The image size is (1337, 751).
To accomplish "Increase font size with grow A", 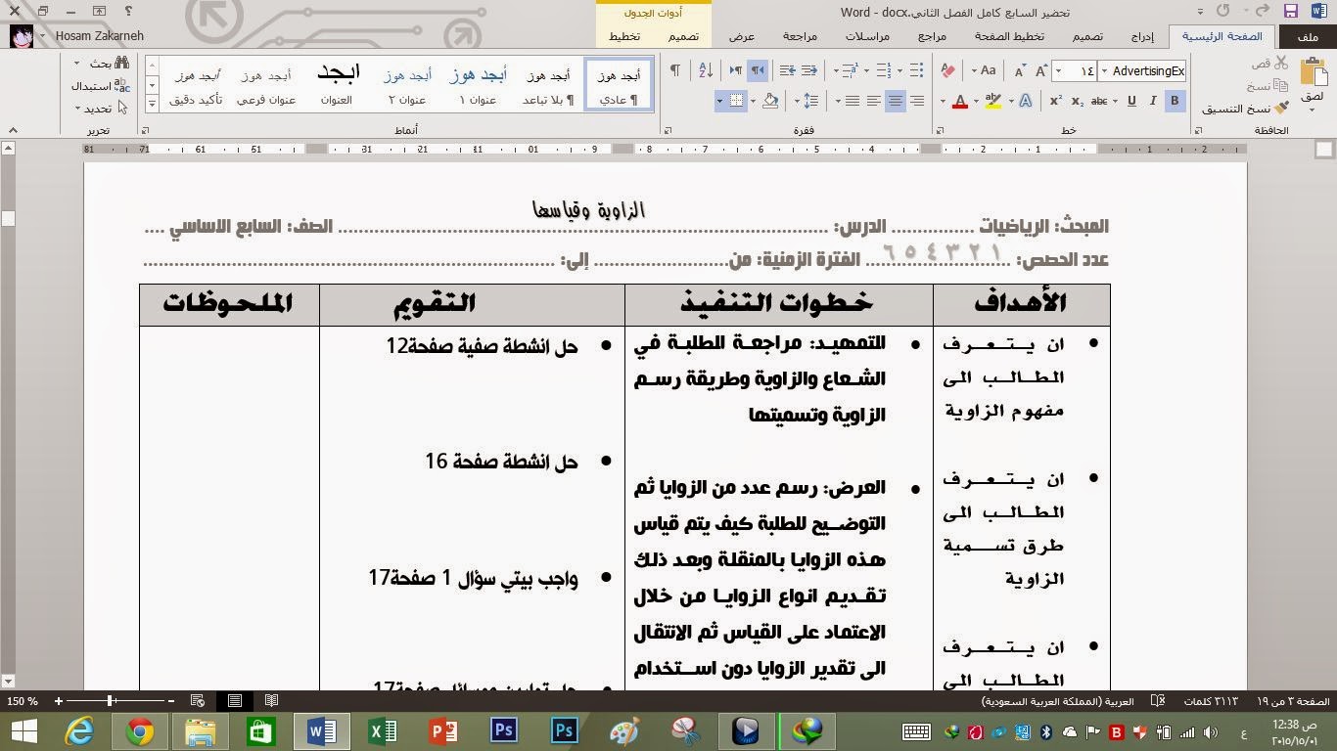I will [x=1039, y=70].
